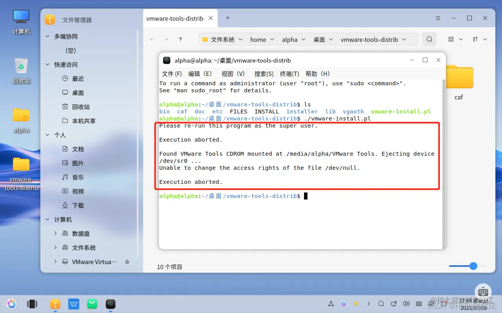Expand the 文件系统 breadcrumb dropdown
This screenshot has height=313, width=502.
point(240,40)
